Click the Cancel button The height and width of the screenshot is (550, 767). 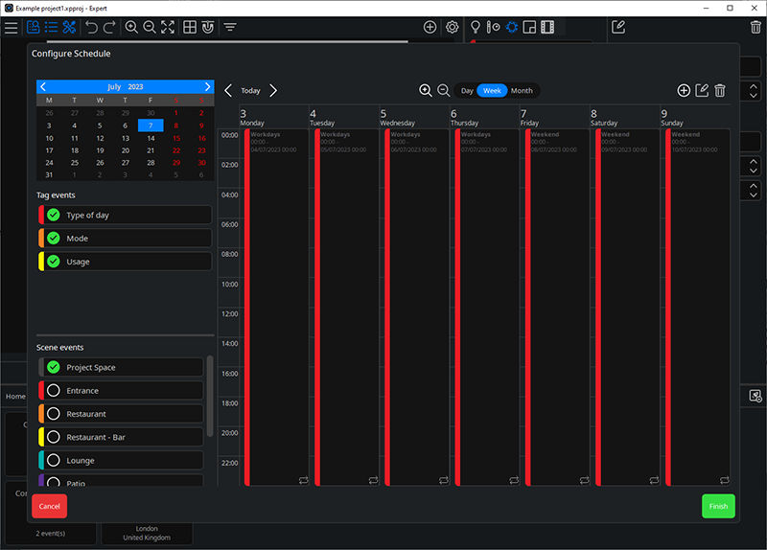pyautogui.click(x=49, y=506)
